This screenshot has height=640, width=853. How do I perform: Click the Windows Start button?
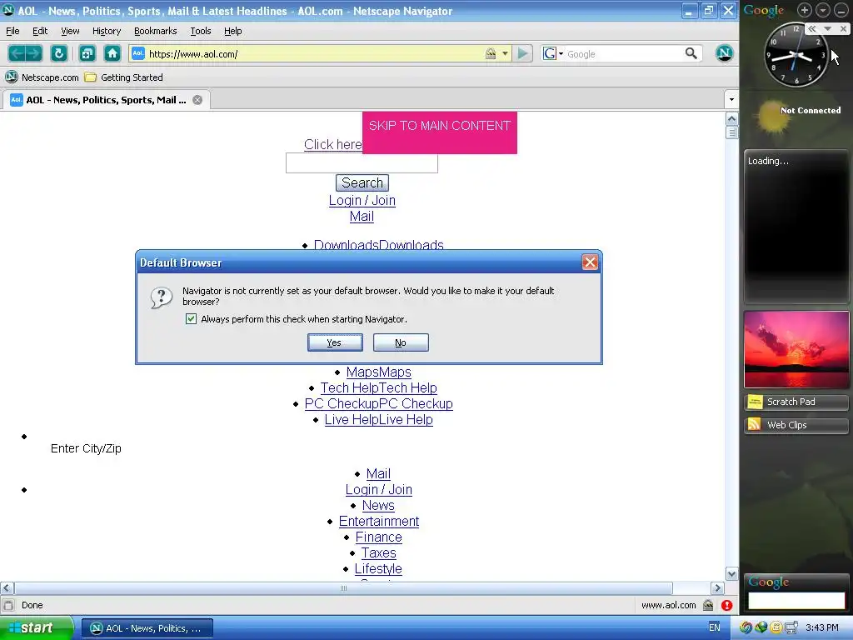coord(36,628)
